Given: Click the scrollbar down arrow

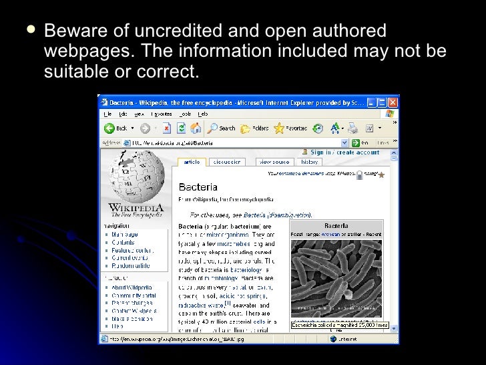Looking at the screenshot, I should 394,328.
